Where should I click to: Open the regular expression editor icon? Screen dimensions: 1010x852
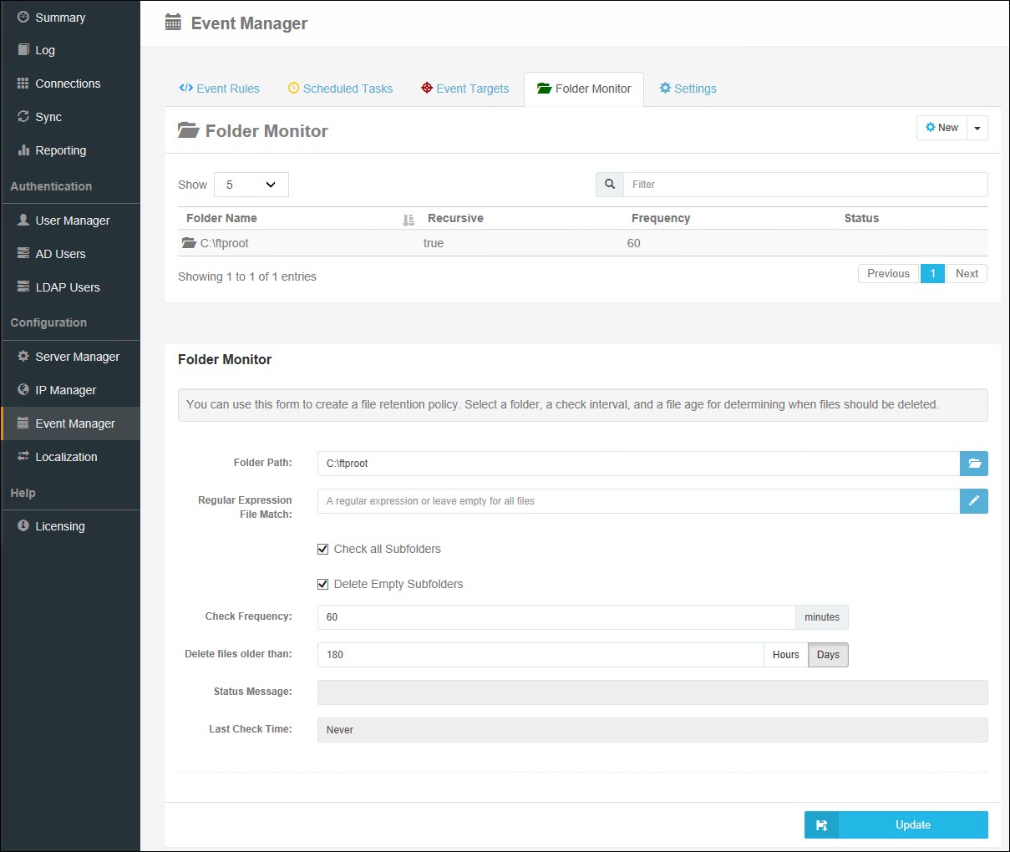tap(974, 501)
